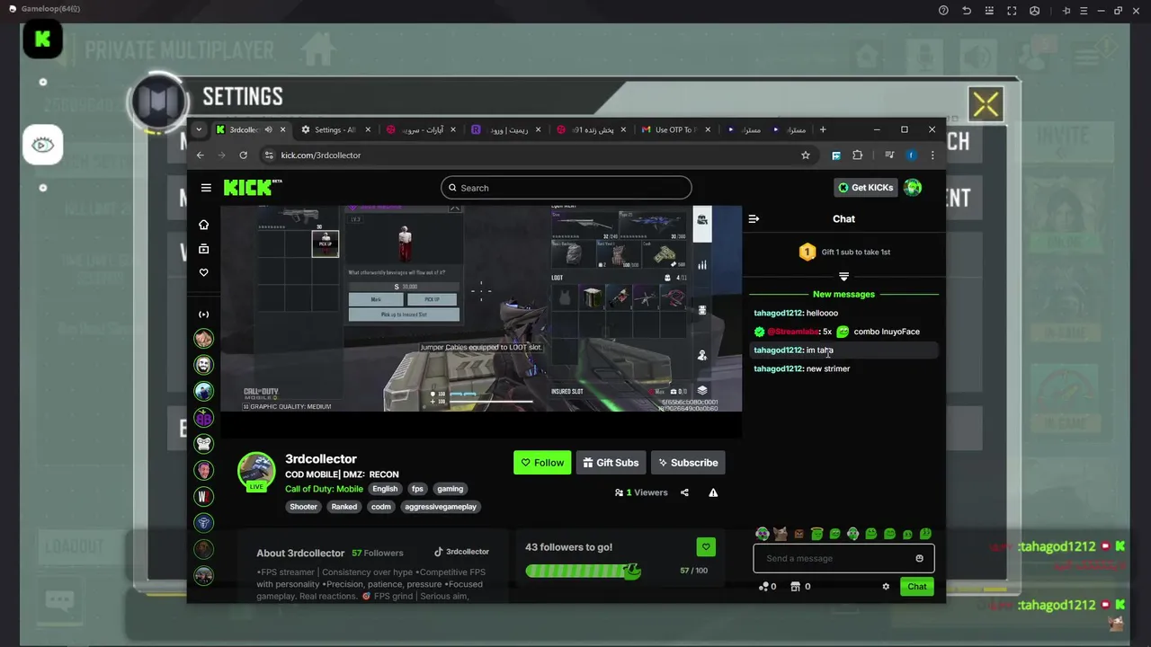Send message with green Chat button
1151x647 pixels.
pyautogui.click(x=916, y=586)
